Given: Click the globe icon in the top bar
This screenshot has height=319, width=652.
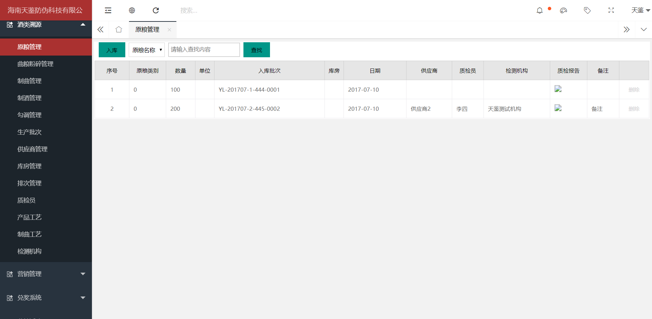Looking at the screenshot, I should click(132, 11).
